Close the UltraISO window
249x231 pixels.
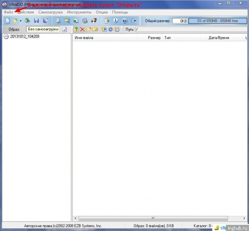tap(240, 3)
